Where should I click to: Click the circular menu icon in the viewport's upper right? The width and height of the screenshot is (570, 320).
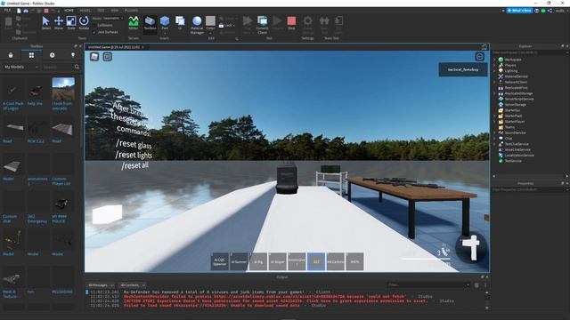[479, 57]
